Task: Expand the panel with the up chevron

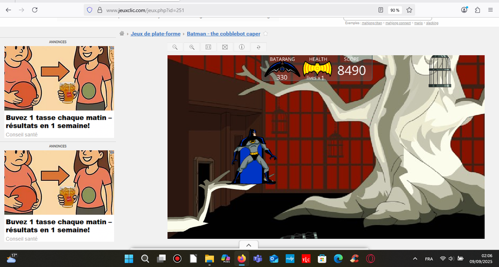Action: (x=249, y=245)
